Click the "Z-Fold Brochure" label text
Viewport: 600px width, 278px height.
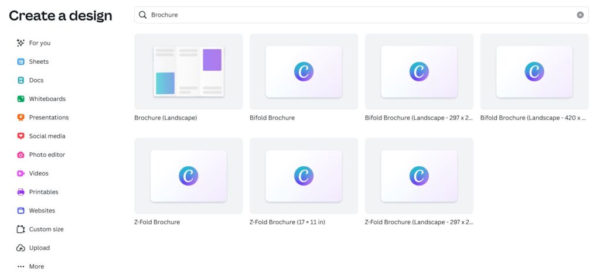(157, 222)
